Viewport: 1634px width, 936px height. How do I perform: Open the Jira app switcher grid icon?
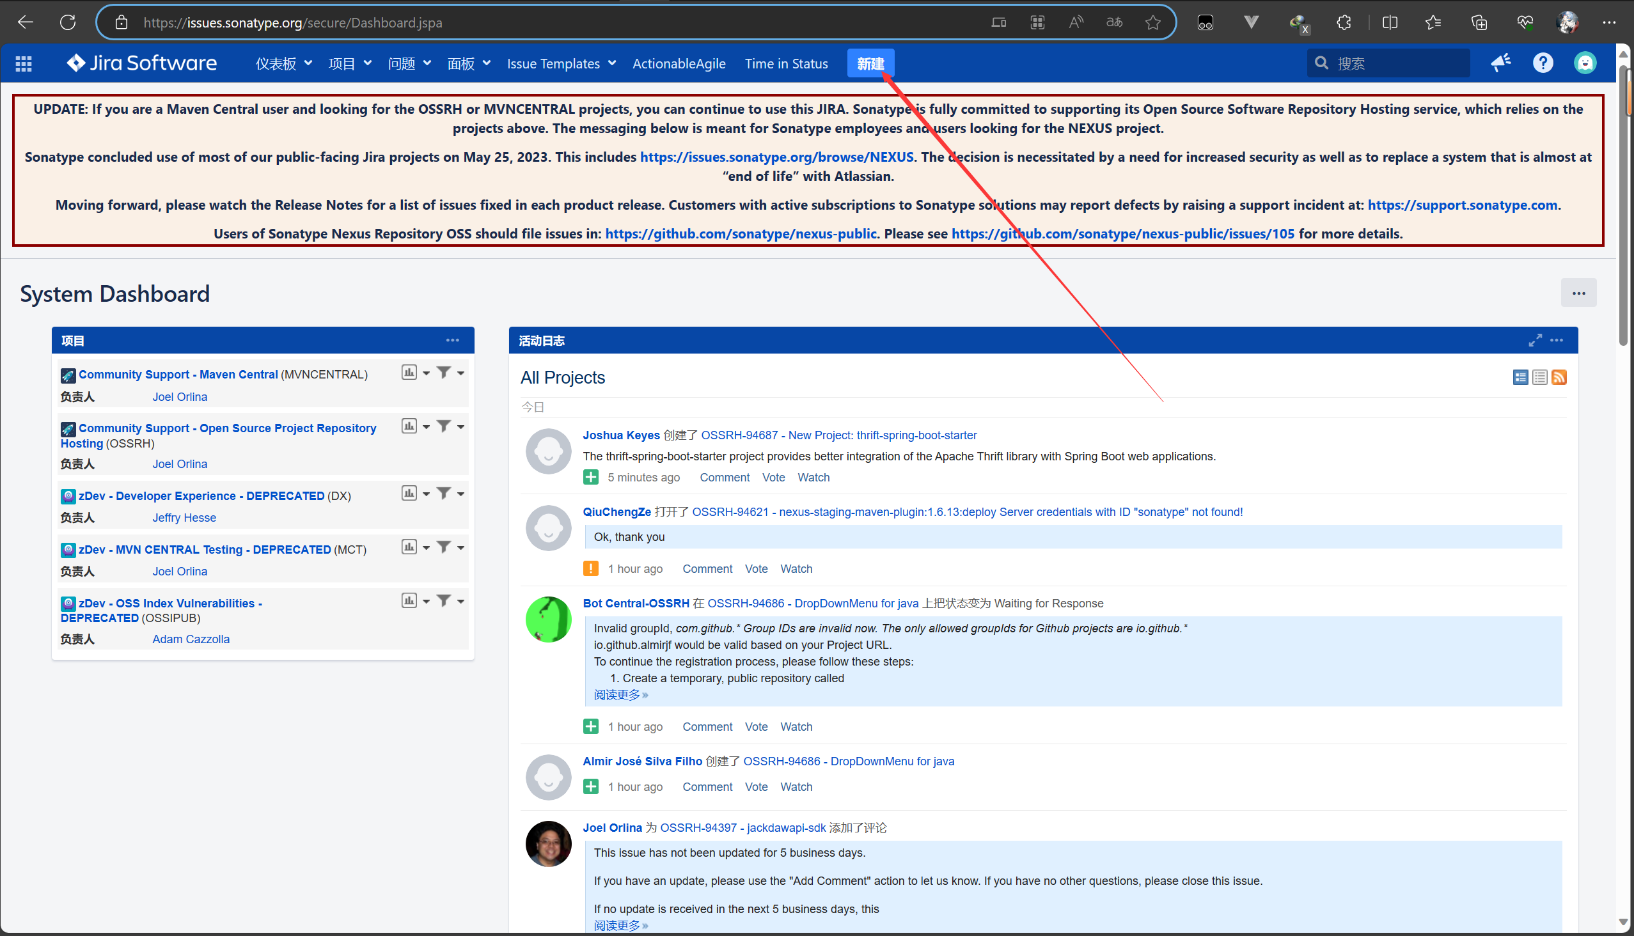pyautogui.click(x=24, y=63)
